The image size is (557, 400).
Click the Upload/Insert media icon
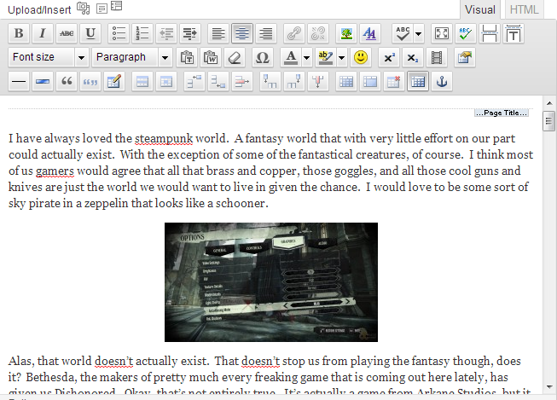click(x=83, y=8)
